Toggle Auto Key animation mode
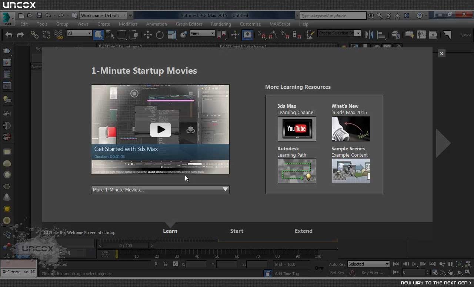The height and width of the screenshot is (287, 474). 337,264
